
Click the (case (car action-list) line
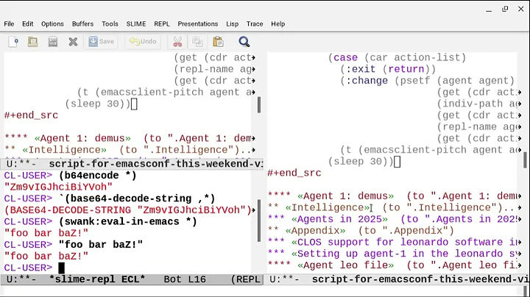[x=397, y=58]
